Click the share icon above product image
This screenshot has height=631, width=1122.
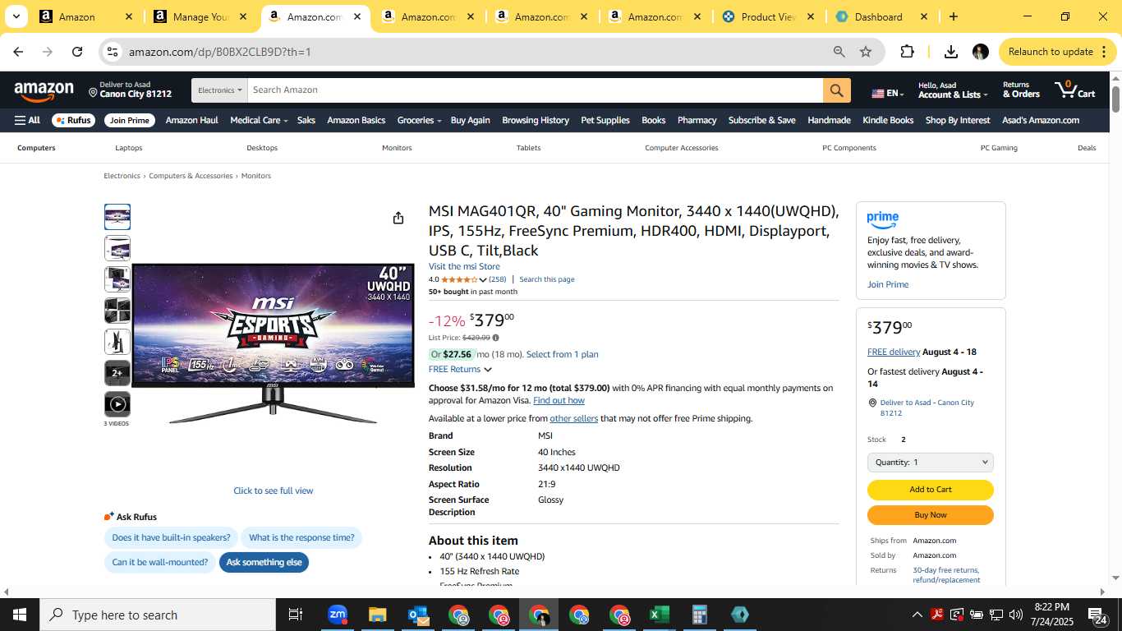[x=398, y=218]
